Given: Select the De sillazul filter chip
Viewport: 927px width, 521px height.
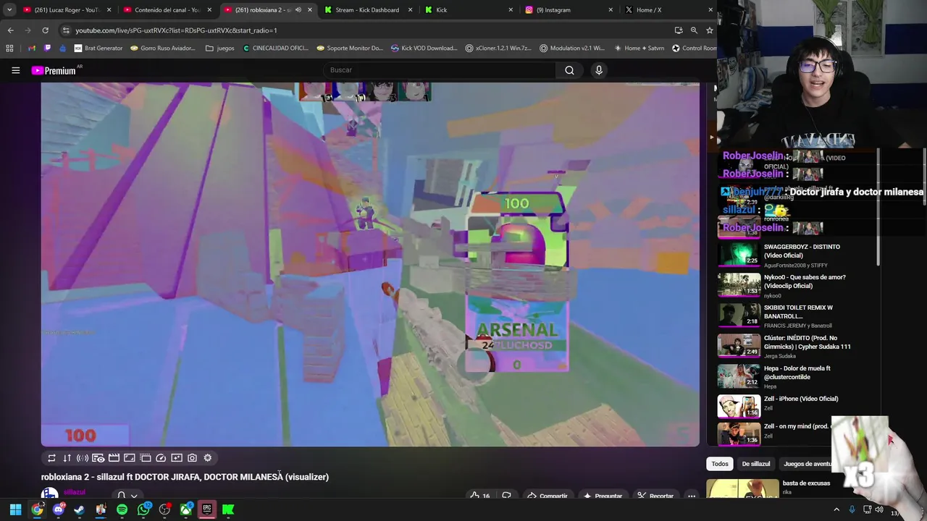Looking at the screenshot, I should 755,464.
